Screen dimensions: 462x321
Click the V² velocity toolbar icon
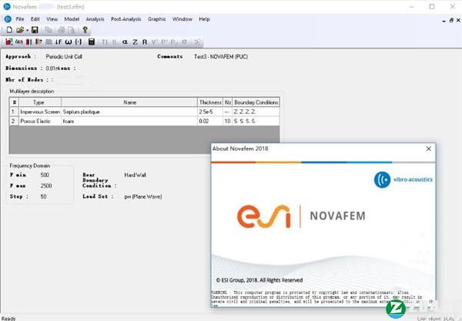point(155,42)
